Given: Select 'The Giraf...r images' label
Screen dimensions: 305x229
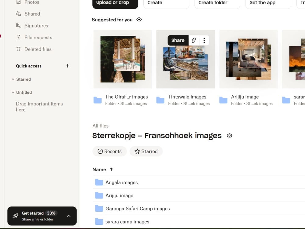Looking at the screenshot, I should pyautogui.click(x=127, y=97).
